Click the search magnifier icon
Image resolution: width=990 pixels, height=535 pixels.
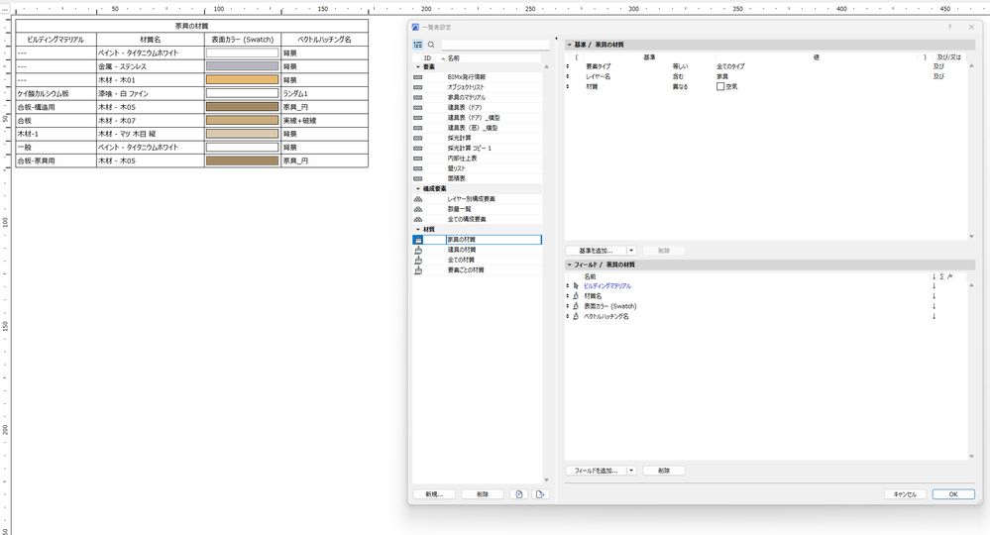[x=431, y=45]
